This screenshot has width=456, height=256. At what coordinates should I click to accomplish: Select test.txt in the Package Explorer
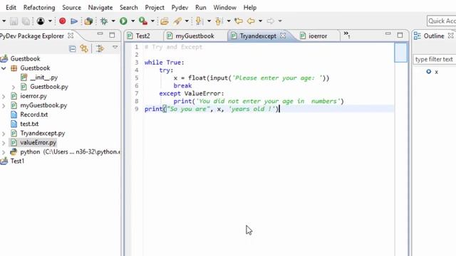coord(29,124)
